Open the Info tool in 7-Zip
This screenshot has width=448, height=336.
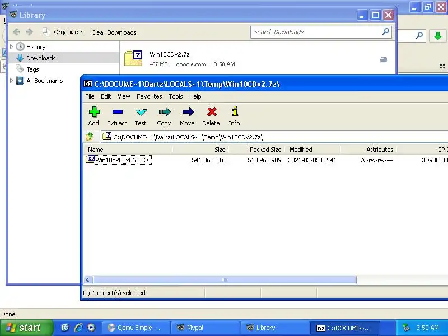click(234, 116)
